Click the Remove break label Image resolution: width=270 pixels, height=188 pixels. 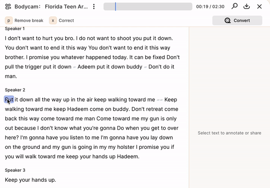(x=29, y=21)
